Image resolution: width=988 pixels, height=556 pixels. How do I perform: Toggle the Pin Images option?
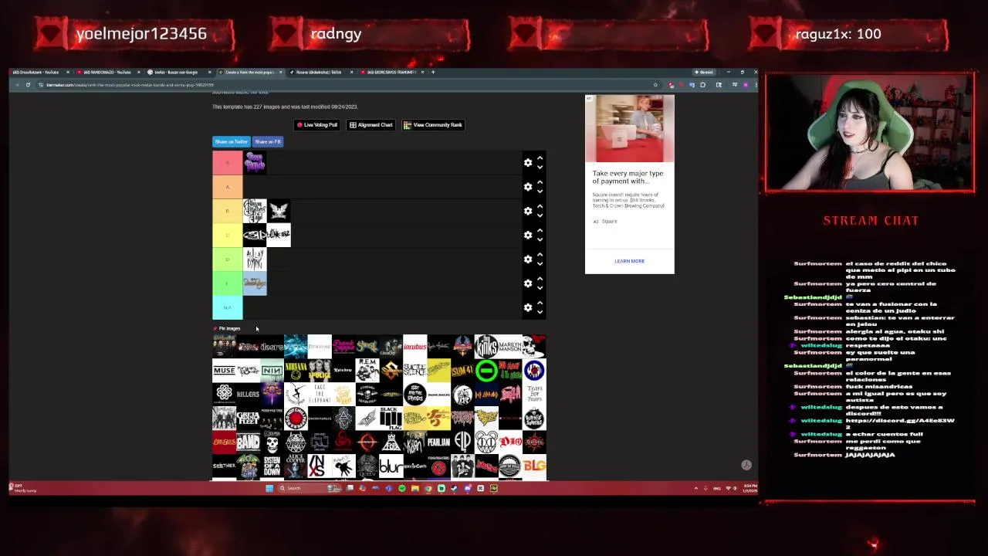[x=227, y=329]
